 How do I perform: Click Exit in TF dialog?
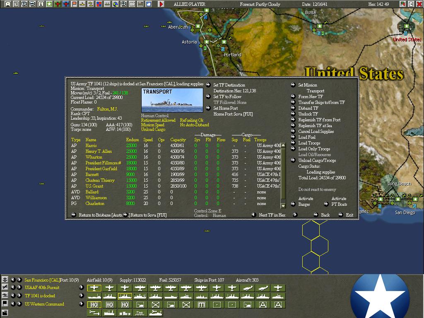point(349,215)
